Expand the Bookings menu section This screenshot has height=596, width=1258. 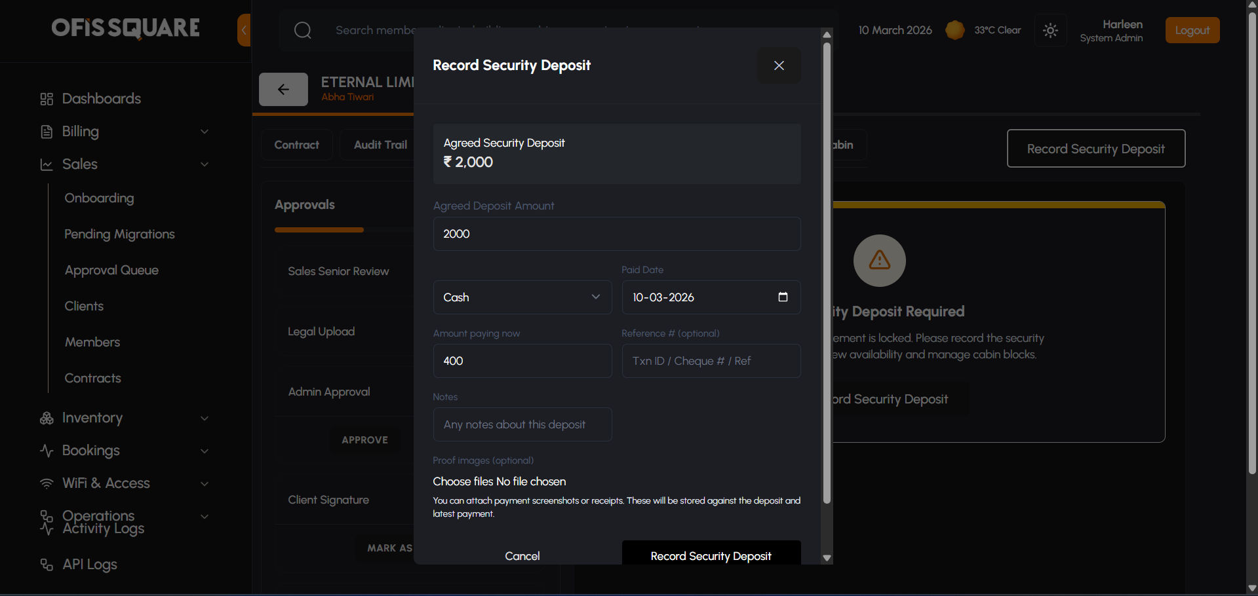coord(204,451)
